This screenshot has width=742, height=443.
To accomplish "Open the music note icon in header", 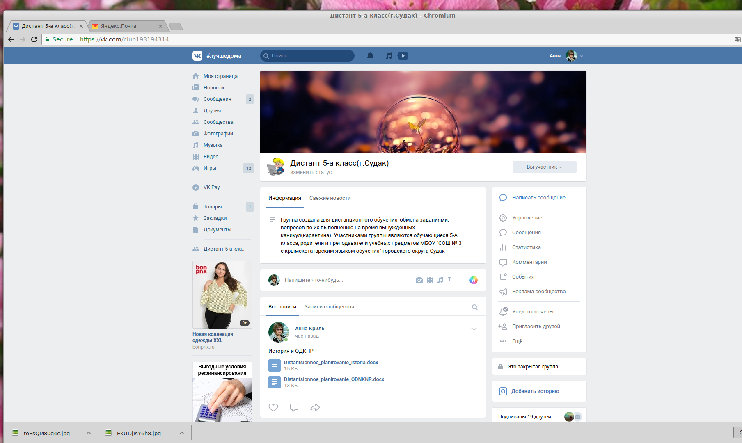I will pyautogui.click(x=389, y=56).
